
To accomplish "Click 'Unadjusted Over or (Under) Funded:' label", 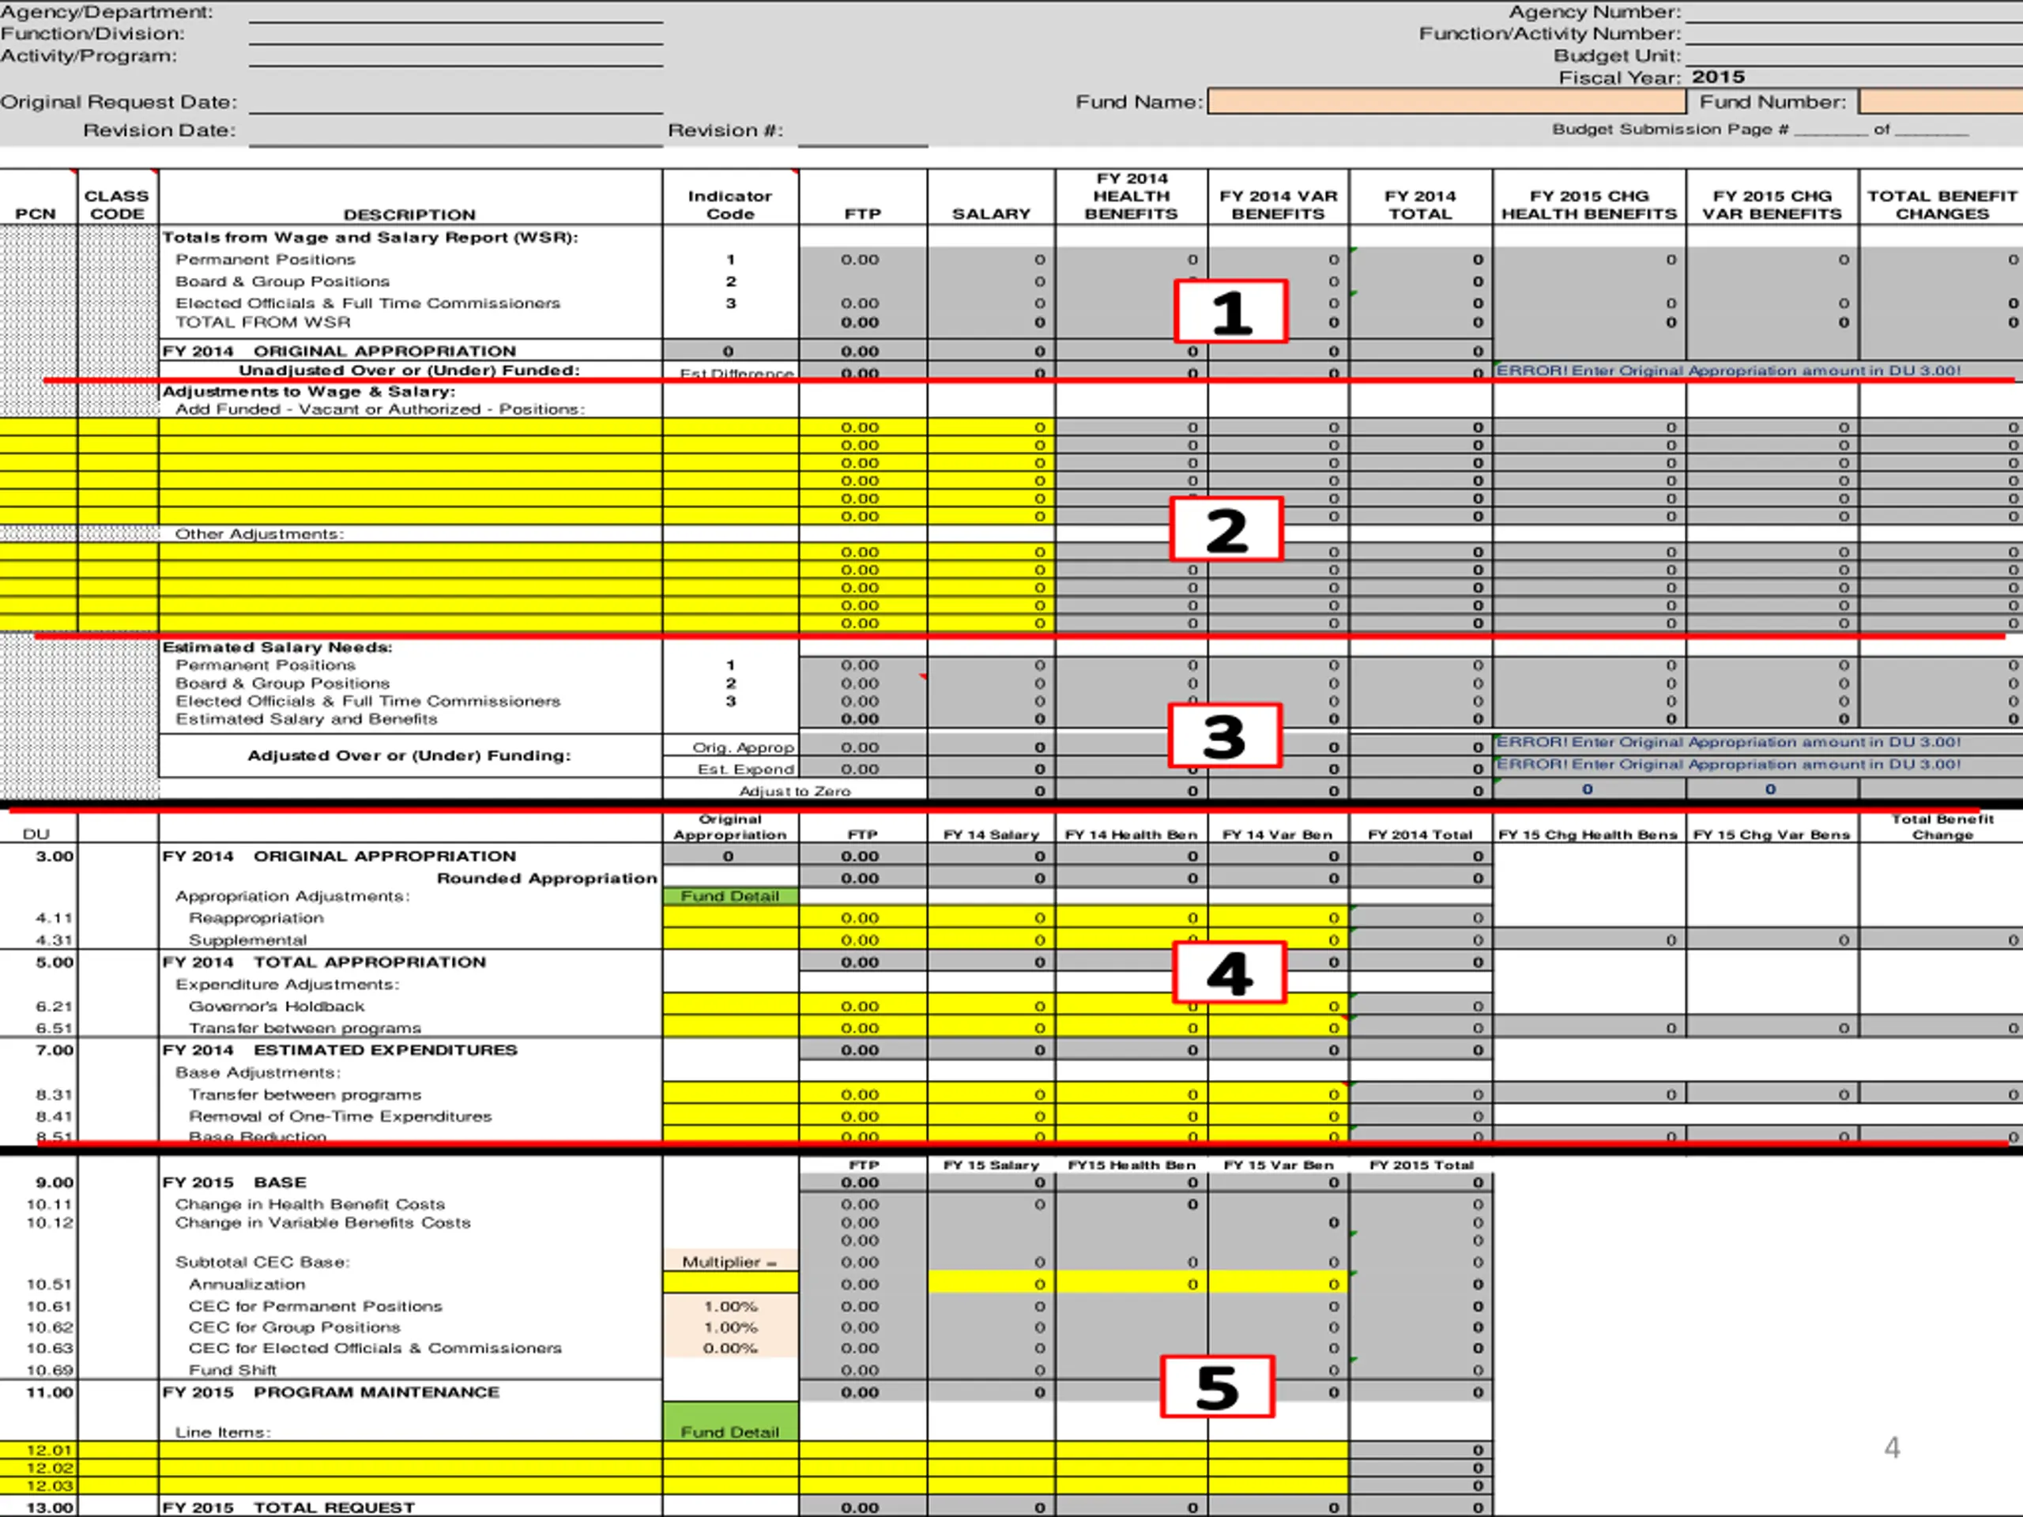I will click(x=409, y=371).
